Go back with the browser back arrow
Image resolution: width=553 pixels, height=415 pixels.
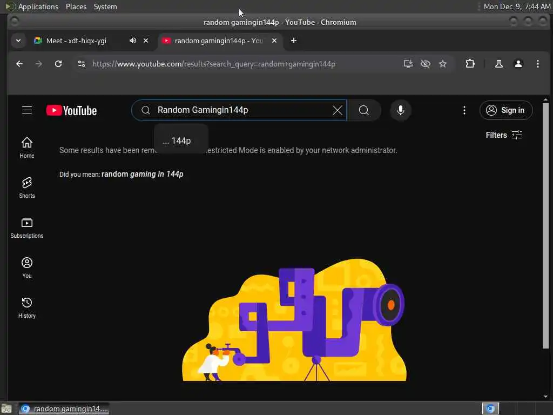[20, 64]
